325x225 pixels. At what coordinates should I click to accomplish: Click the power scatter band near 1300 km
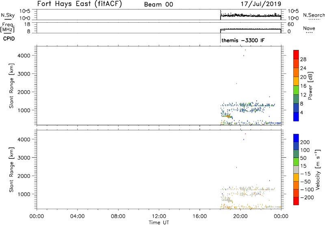[x=248, y=105]
